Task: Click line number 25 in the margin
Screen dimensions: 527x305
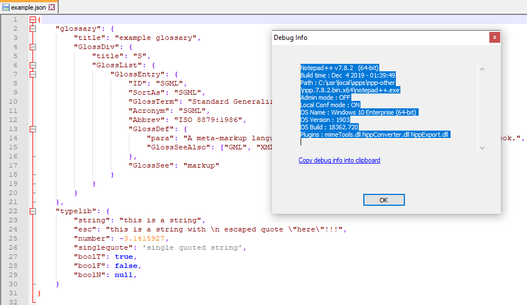Action: point(13,238)
